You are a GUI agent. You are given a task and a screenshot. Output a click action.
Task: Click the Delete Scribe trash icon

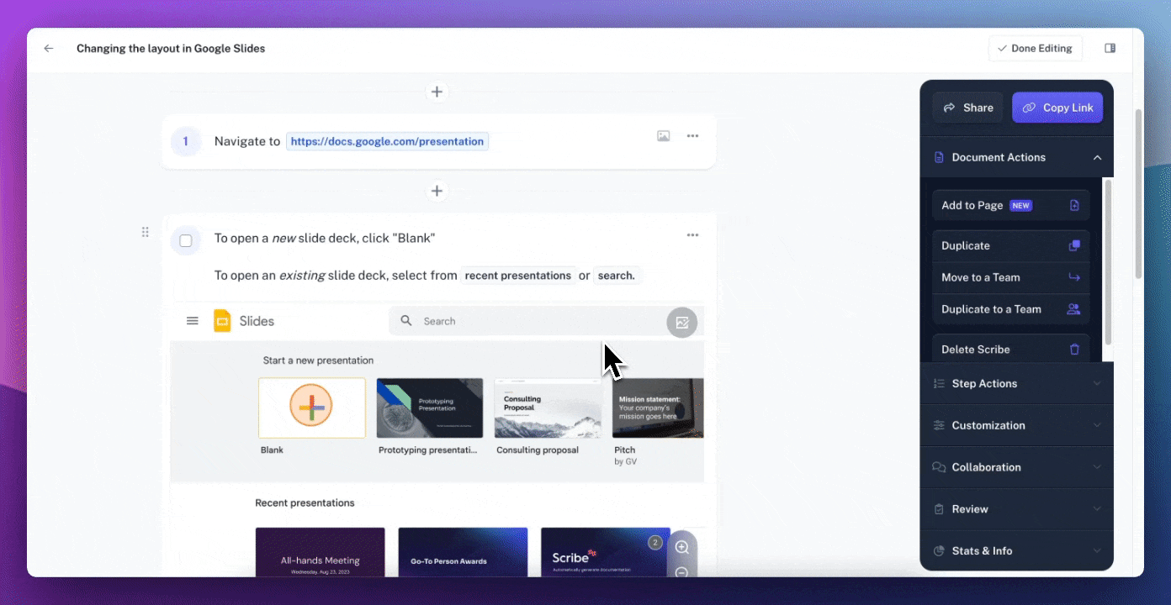point(1074,350)
